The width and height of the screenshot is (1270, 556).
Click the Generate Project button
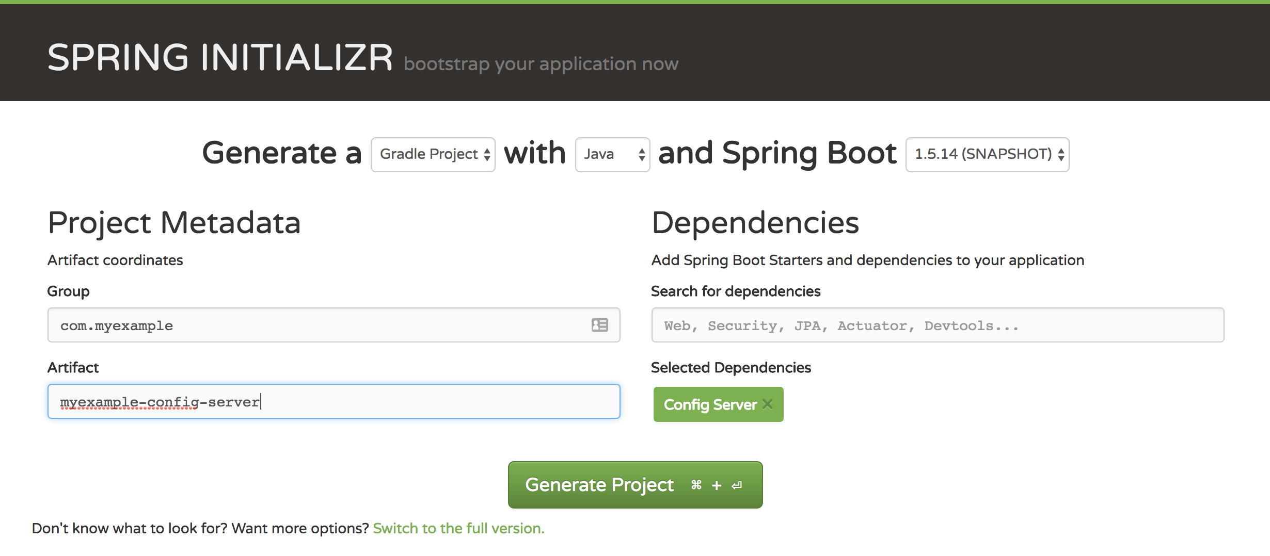tap(599, 485)
